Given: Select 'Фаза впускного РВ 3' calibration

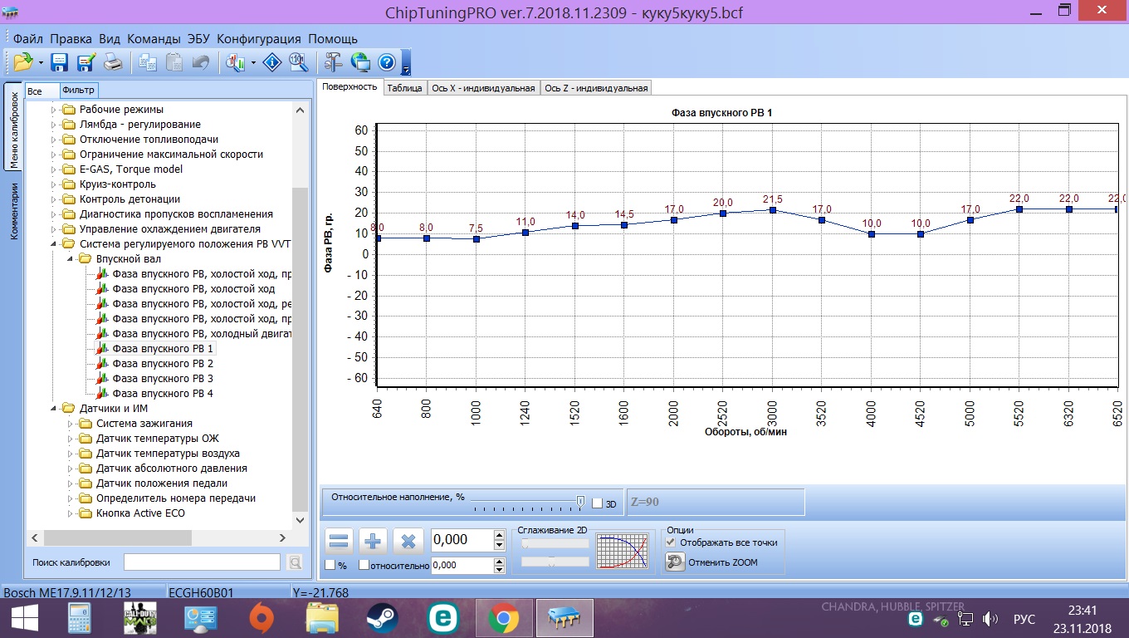Looking at the screenshot, I should (163, 379).
